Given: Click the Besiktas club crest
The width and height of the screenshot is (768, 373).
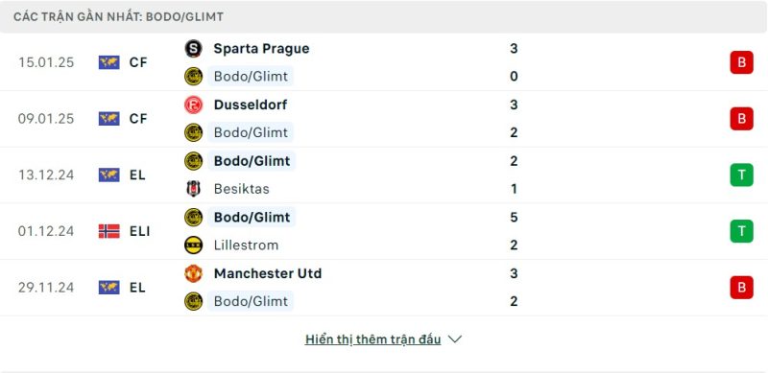Looking at the screenshot, I should pos(194,189).
